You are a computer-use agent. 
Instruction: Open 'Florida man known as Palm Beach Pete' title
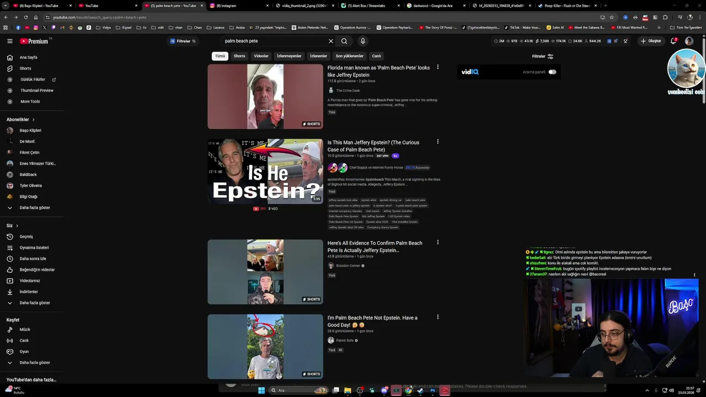click(x=378, y=71)
